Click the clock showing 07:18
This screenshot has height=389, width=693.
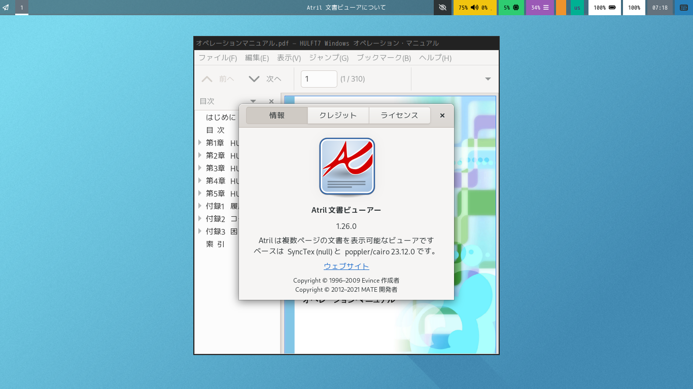pos(660,8)
